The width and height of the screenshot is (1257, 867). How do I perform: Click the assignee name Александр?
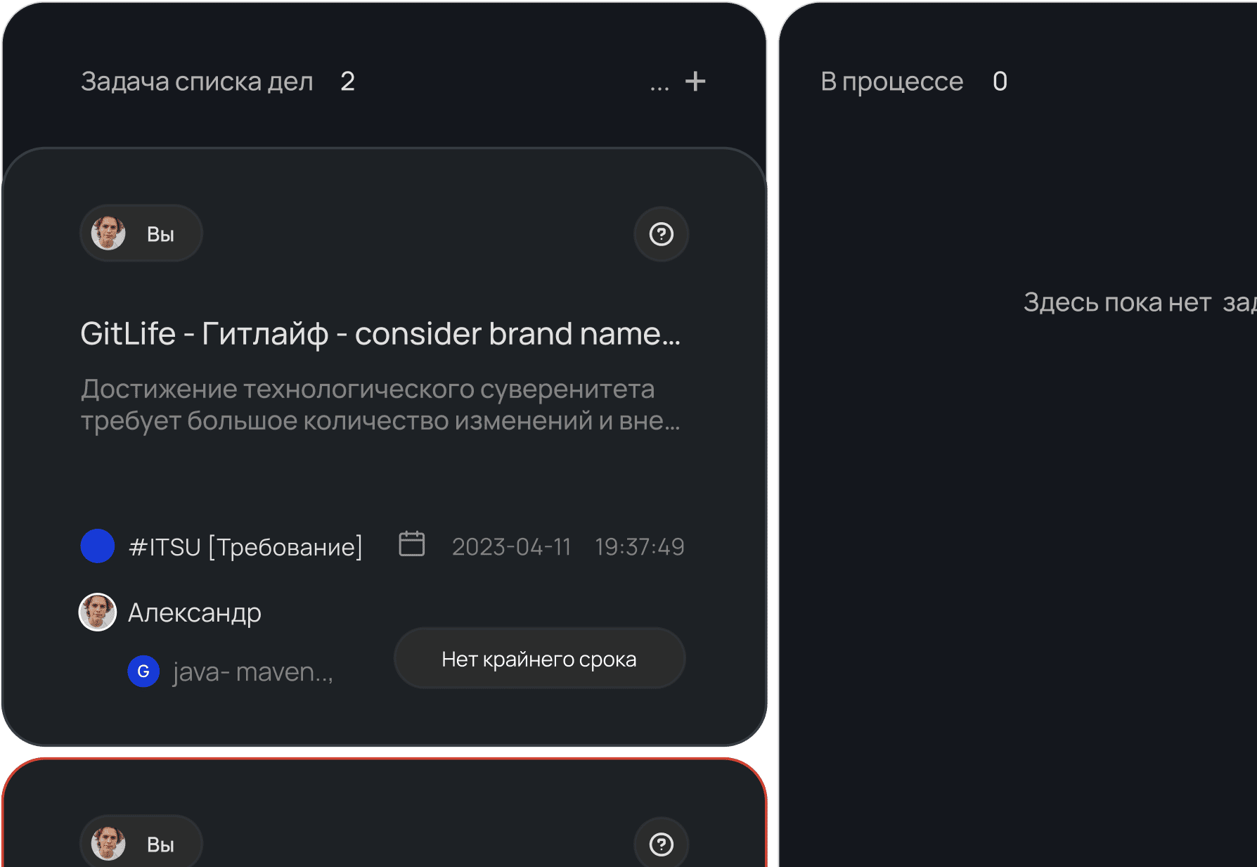point(195,613)
